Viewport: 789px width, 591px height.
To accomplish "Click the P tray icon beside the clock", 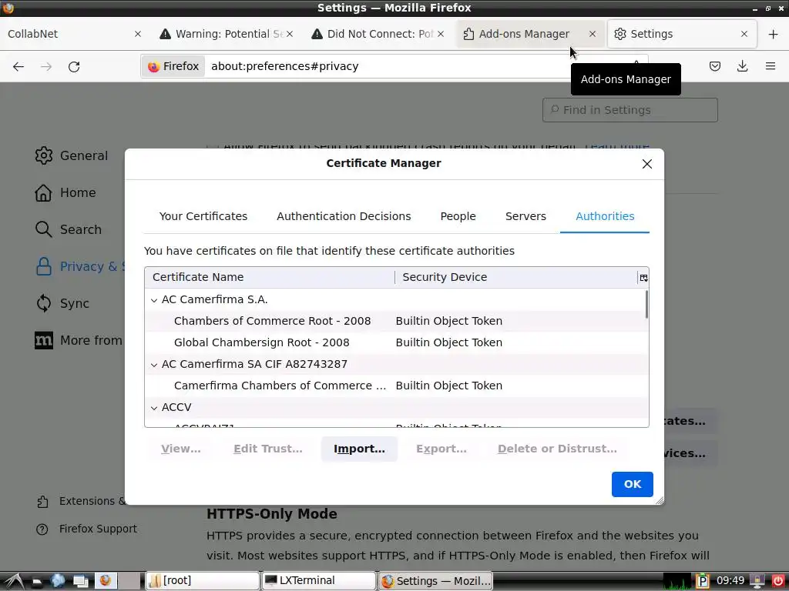I will [x=703, y=581].
